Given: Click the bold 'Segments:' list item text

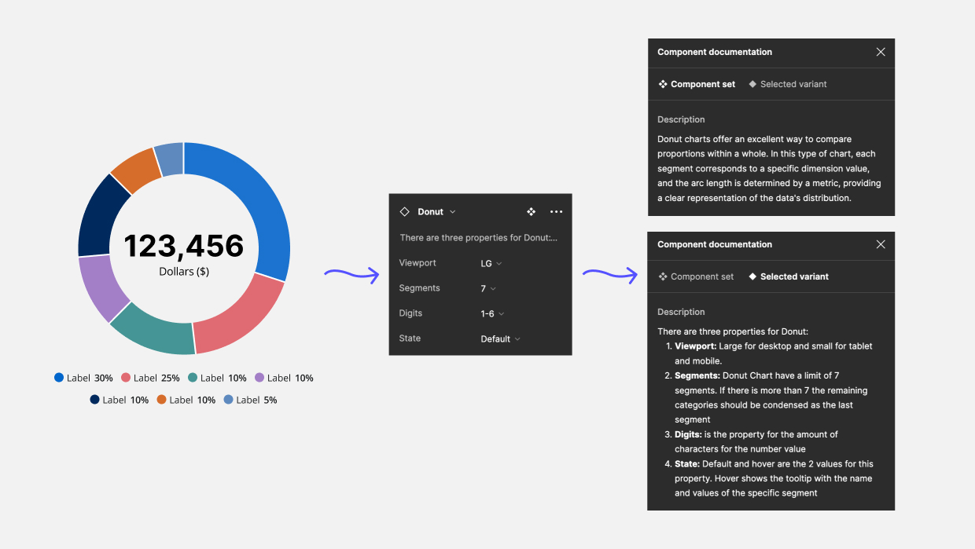Looking at the screenshot, I should click(697, 375).
